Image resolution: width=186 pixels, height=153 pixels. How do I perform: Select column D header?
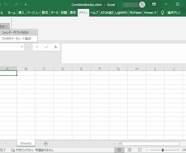pos(63,69)
